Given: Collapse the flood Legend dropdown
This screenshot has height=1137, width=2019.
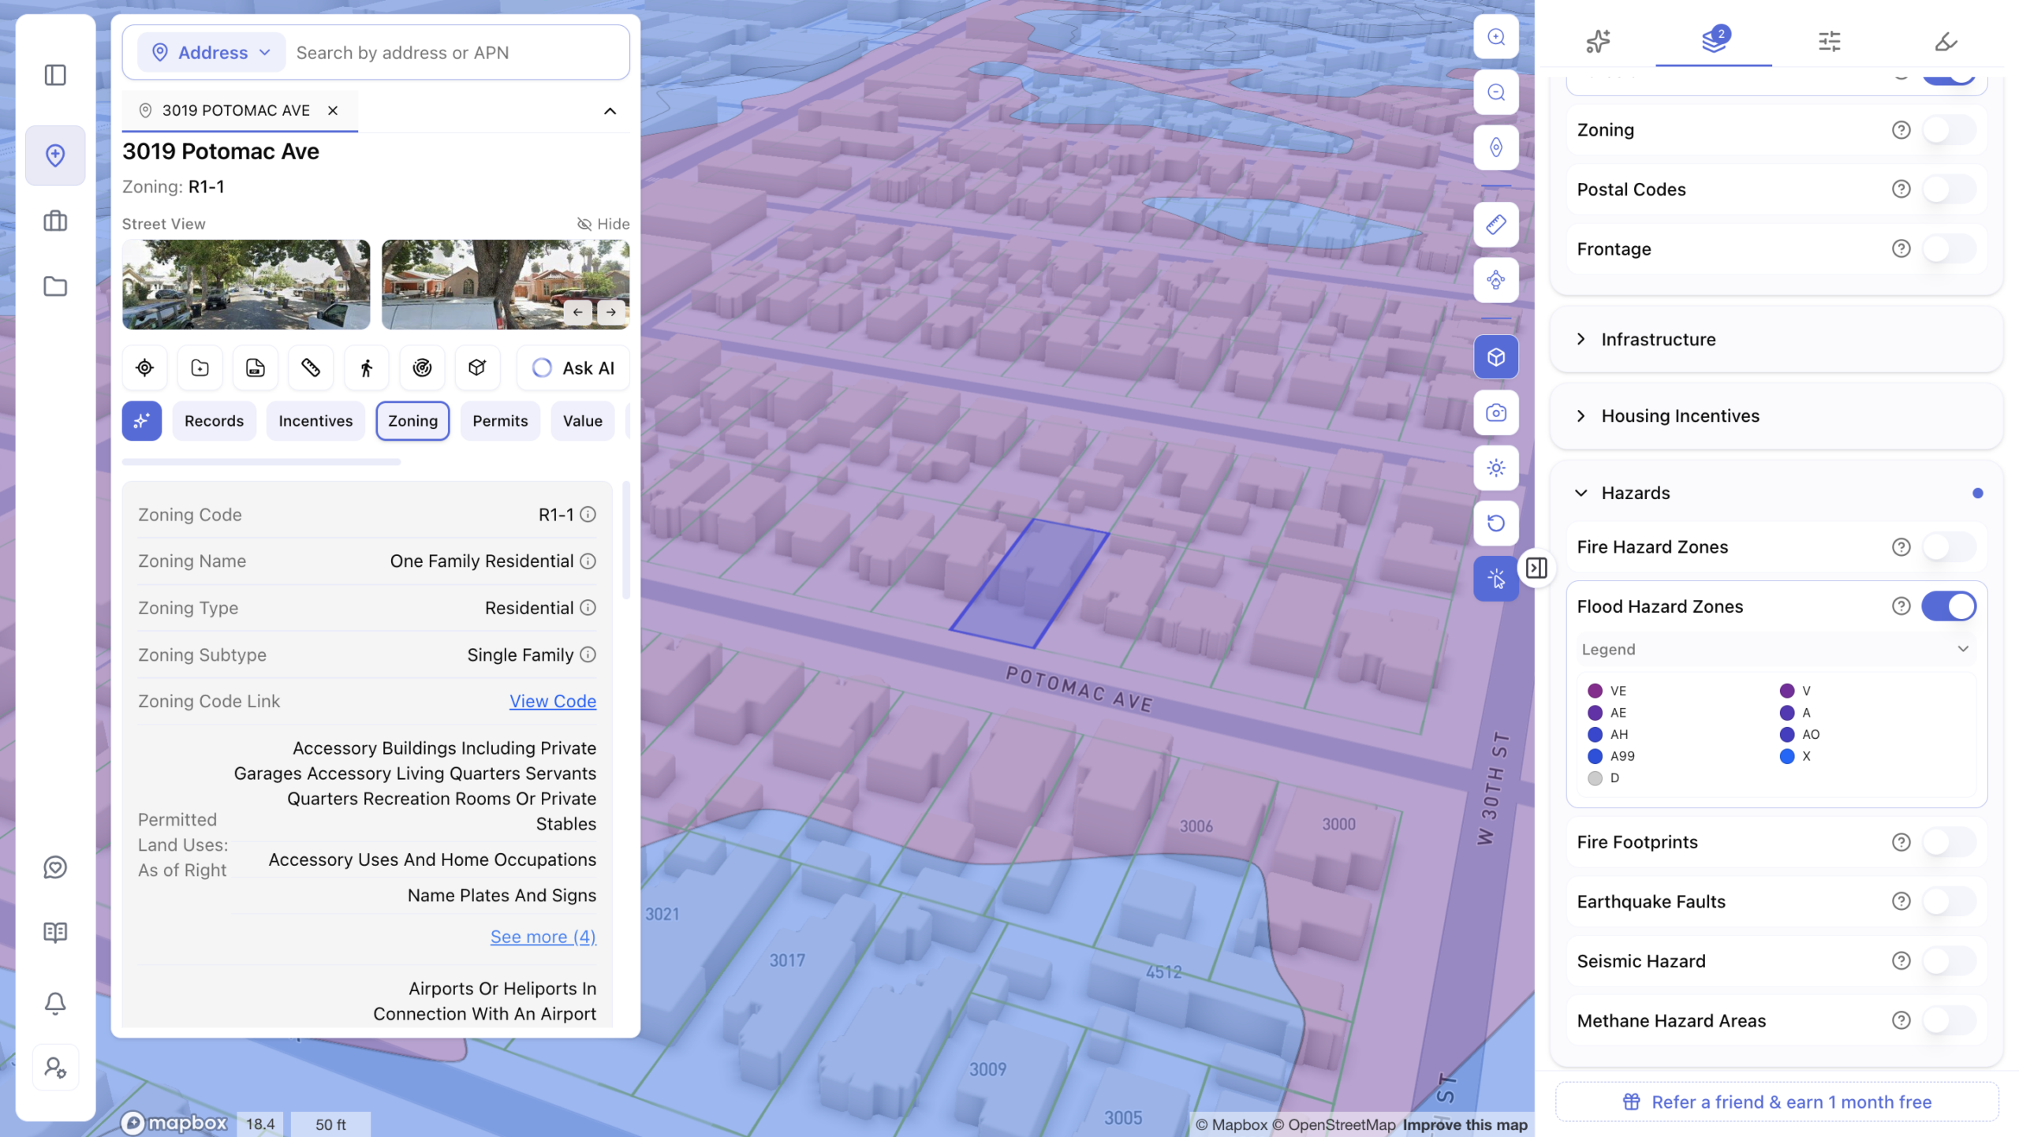Looking at the screenshot, I should click(x=1776, y=650).
